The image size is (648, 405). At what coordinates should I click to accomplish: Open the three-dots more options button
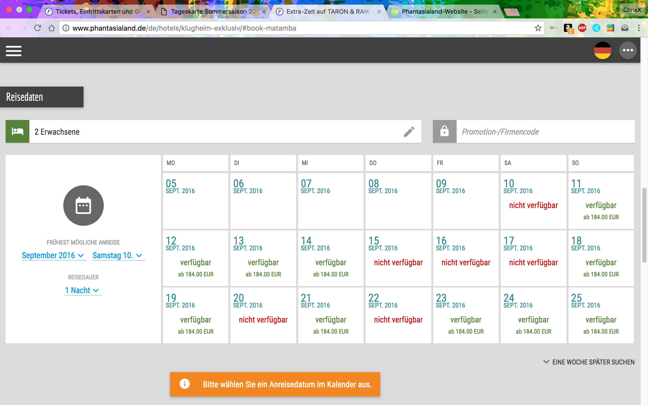pos(628,50)
